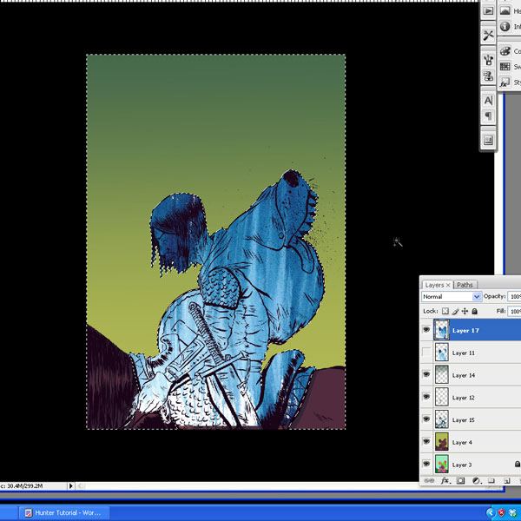The image size is (521, 521).
Task: Switch to the Paths tab
Action: coord(465,284)
